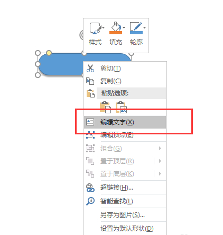The image size is (223, 235).
Task: Choose the paste as picture icon
Action: (x=121, y=107)
